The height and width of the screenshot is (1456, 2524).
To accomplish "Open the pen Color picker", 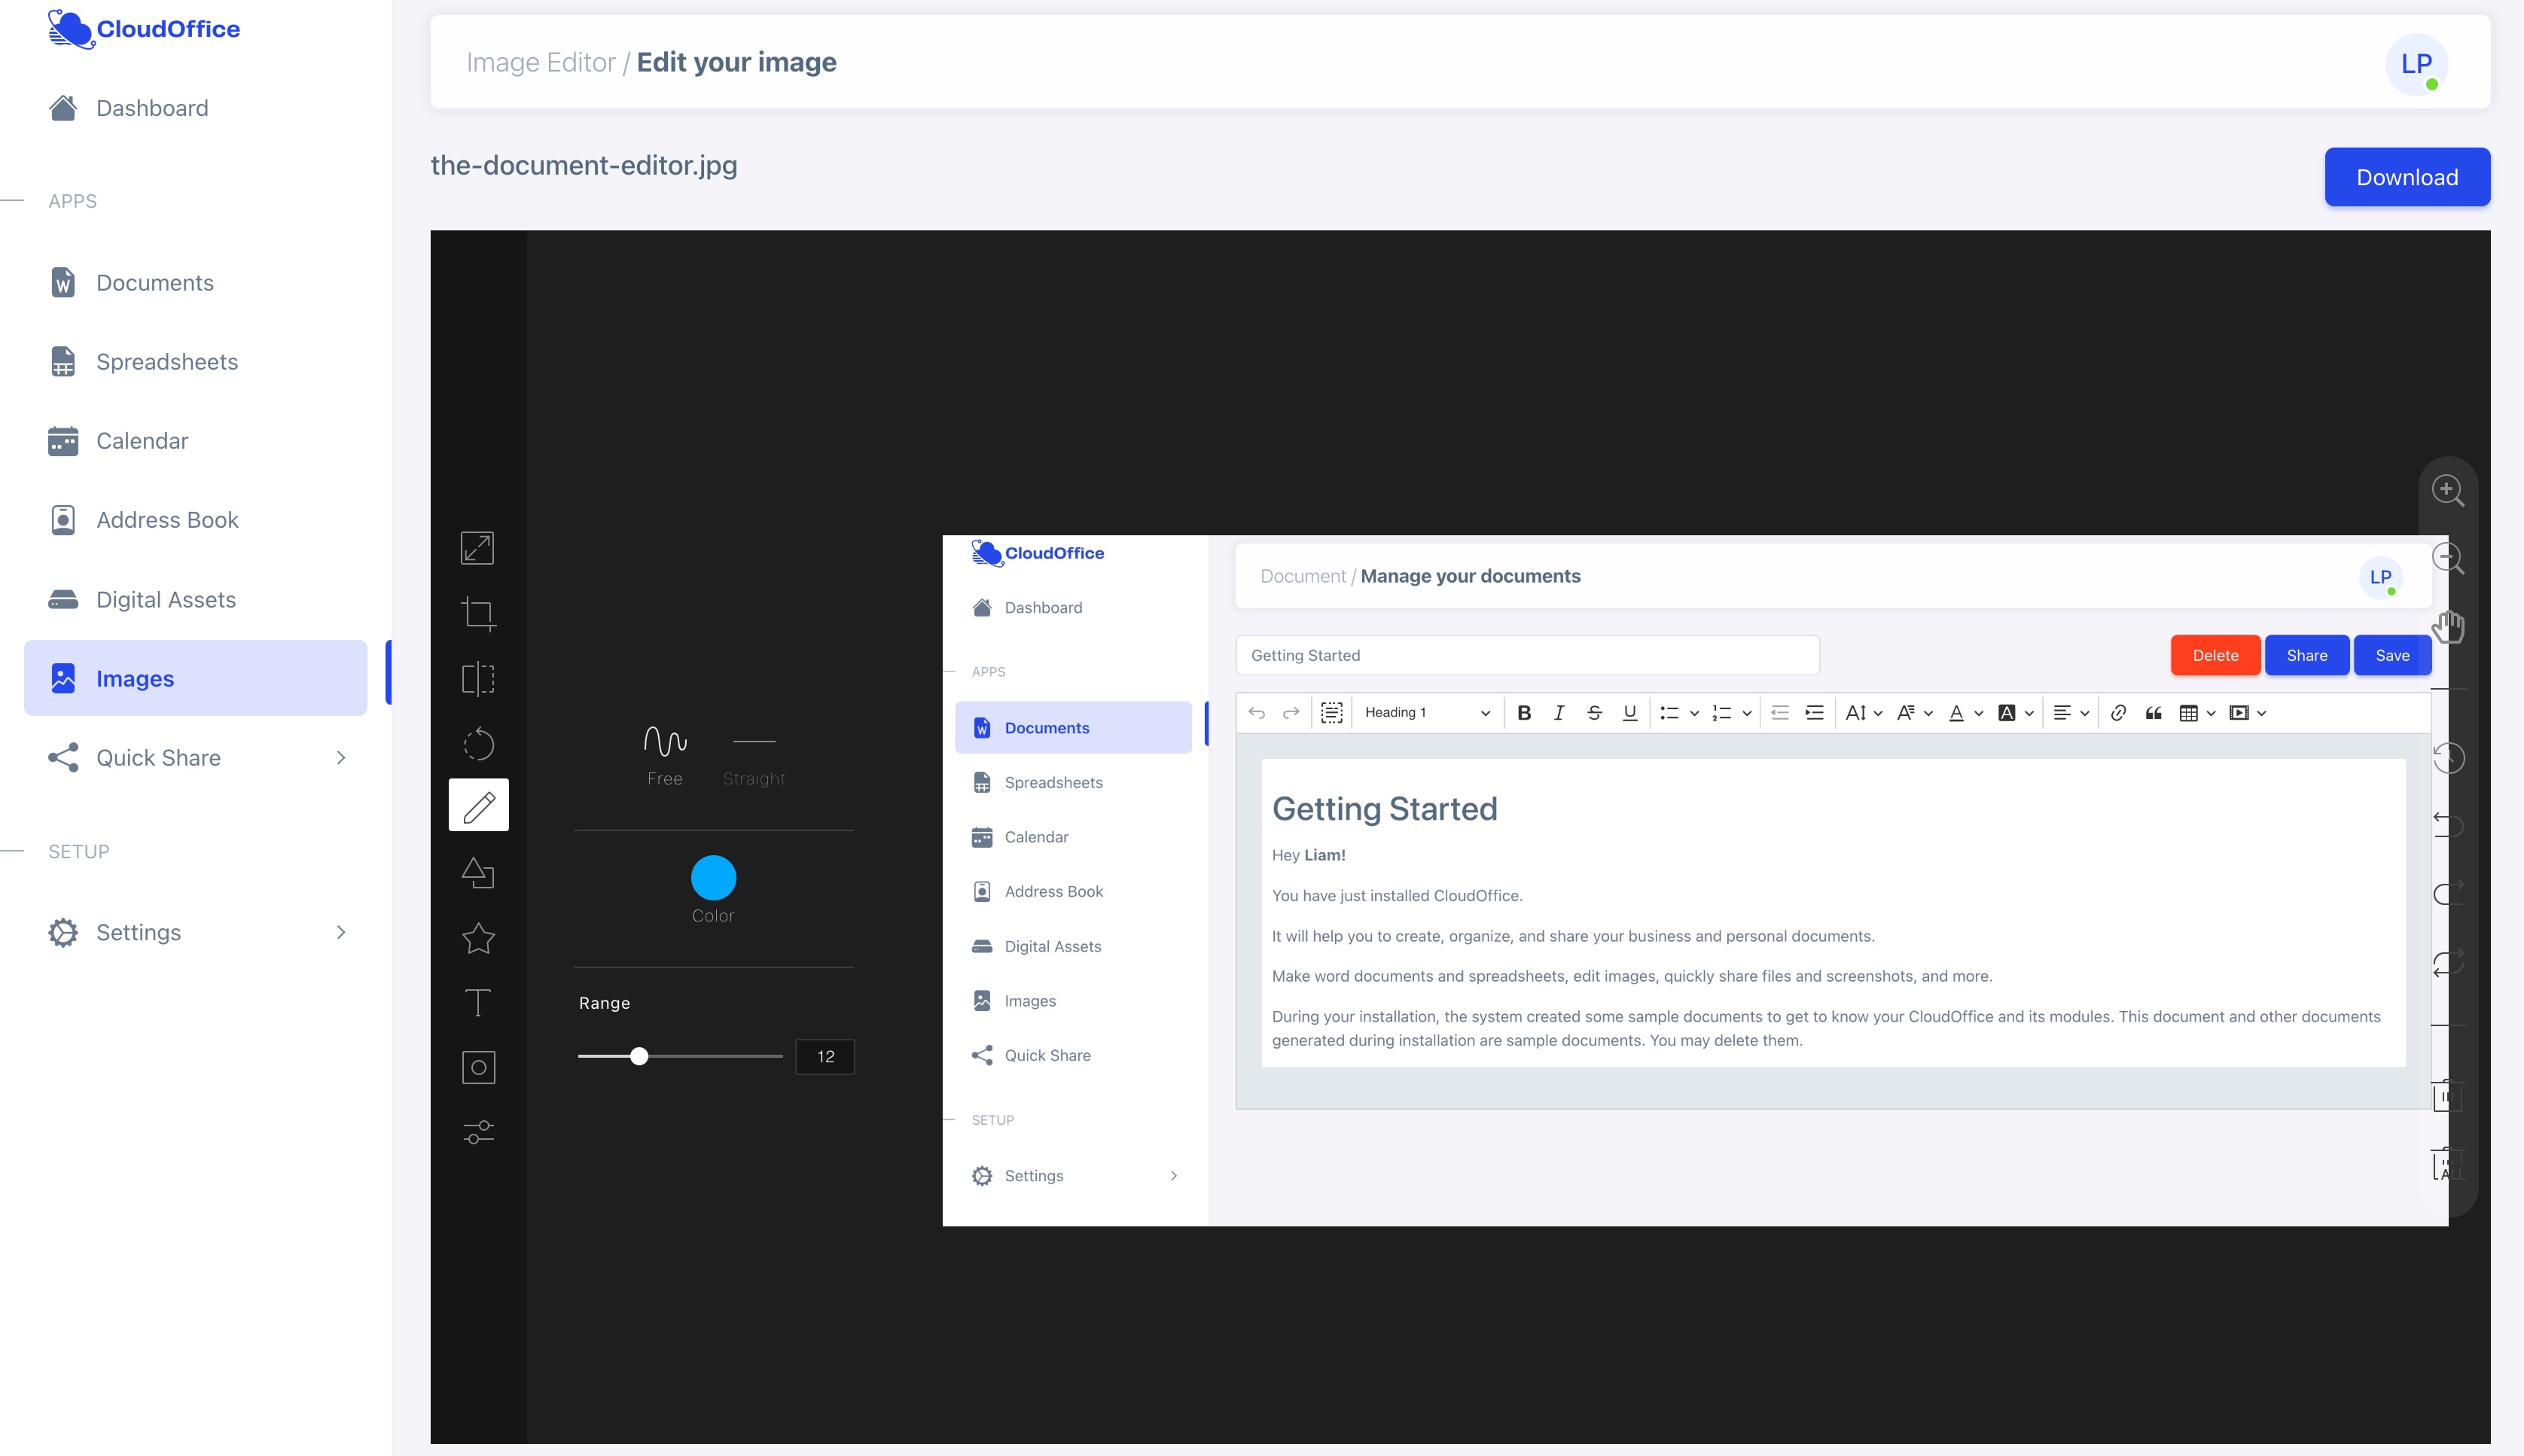I will click(712, 877).
